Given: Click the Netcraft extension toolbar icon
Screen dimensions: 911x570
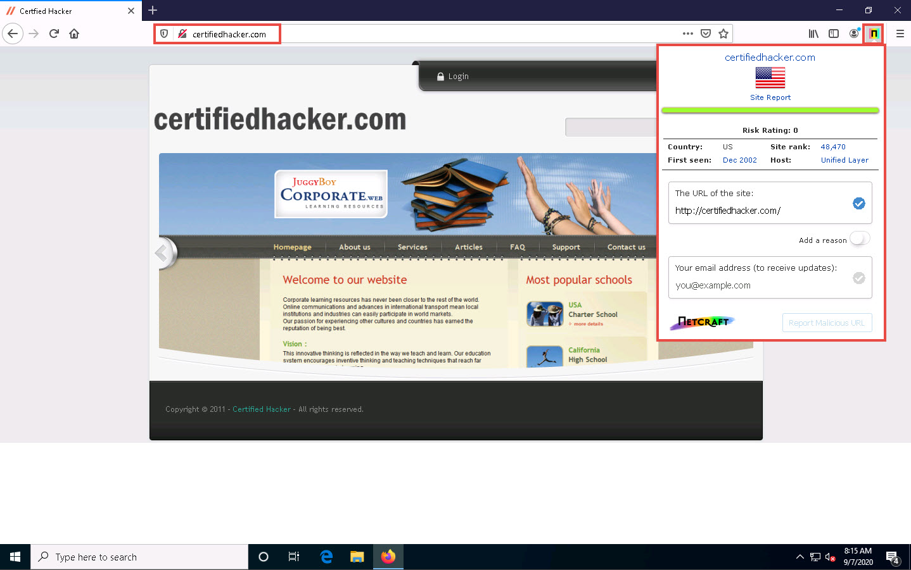Looking at the screenshot, I should 874,34.
